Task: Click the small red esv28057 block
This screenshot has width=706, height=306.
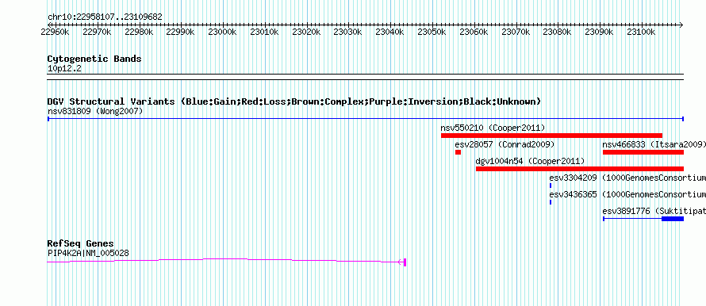Action: click(x=458, y=152)
